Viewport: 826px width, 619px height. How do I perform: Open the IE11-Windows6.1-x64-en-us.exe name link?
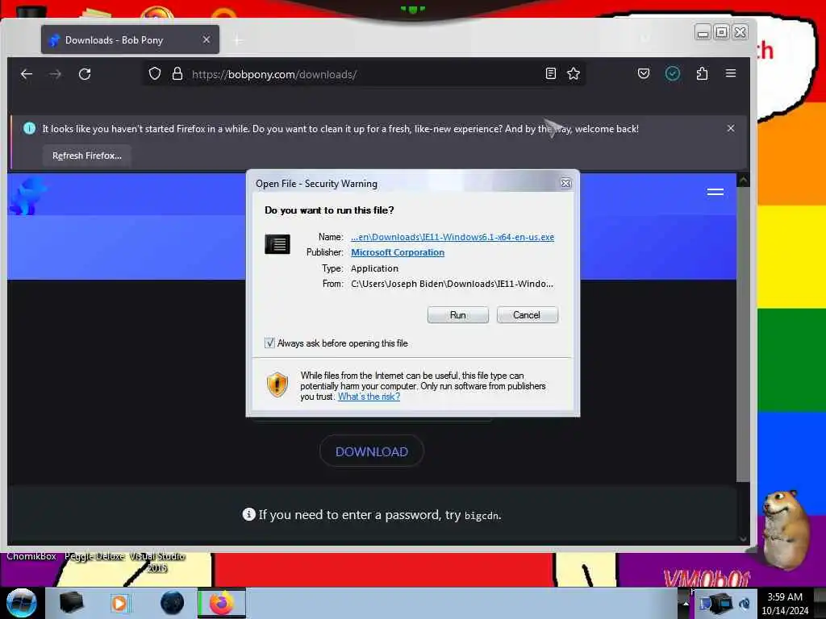click(453, 237)
